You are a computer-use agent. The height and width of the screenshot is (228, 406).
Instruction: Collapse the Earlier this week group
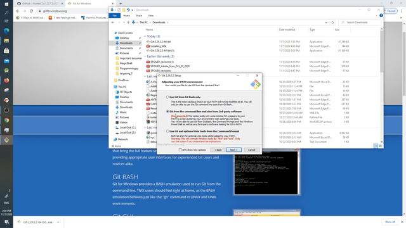[x=145, y=56]
